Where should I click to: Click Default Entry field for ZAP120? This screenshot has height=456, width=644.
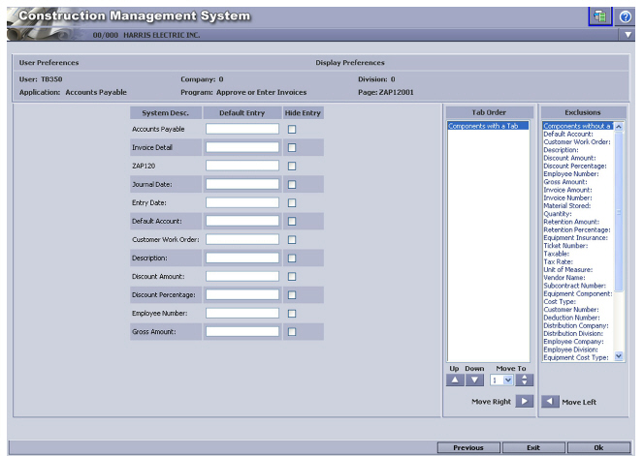click(x=242, y=166)
